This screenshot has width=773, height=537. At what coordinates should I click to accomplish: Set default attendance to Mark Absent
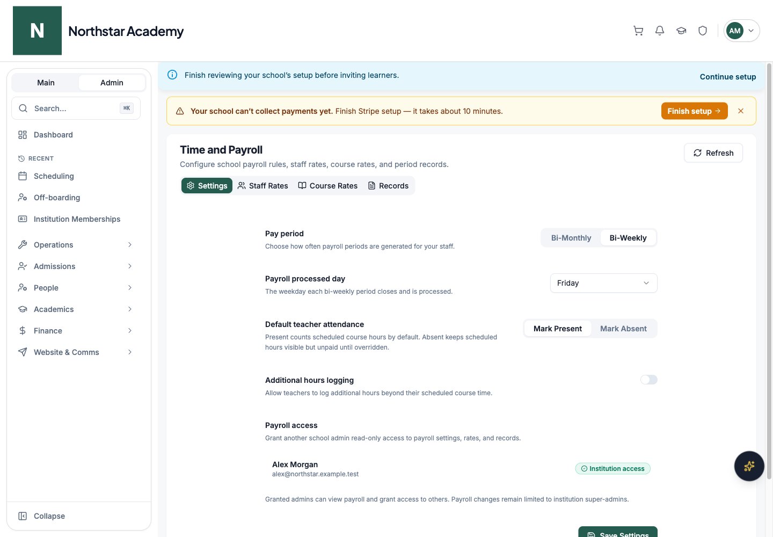pos(623,329)
